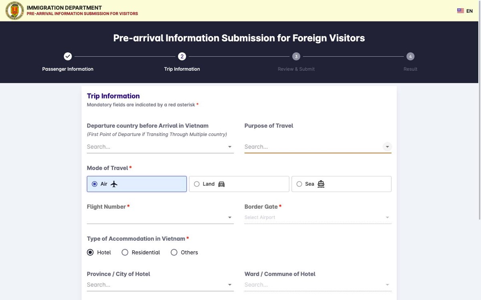The width and height of the screenshot is (481, 300).
Task: Click the step 3 circle icon
Action: coord(296,56)
